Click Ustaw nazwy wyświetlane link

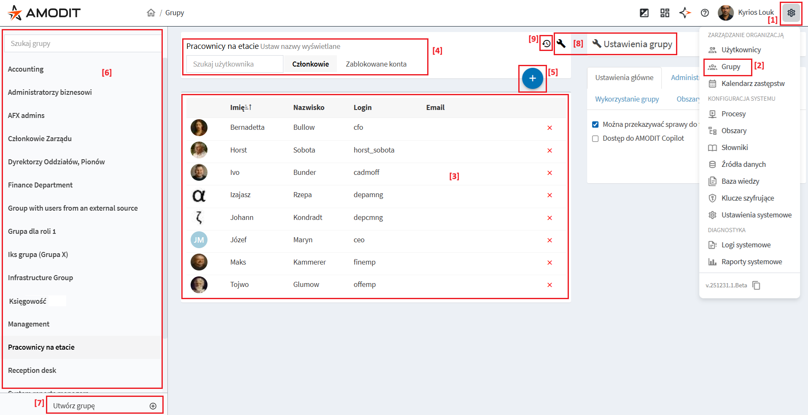click(300, 46)
